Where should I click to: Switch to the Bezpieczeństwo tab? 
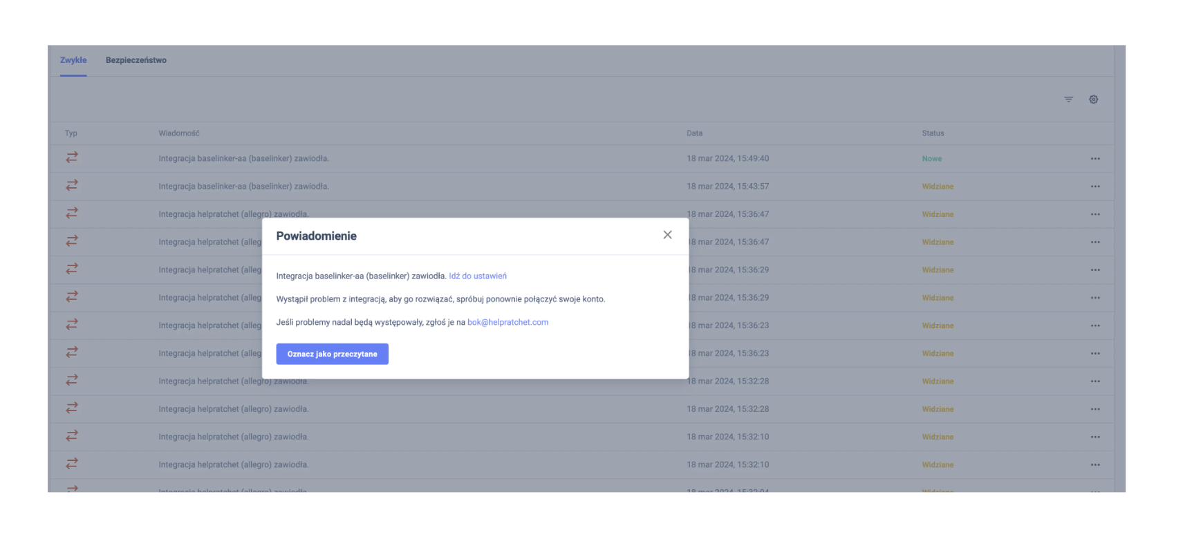[x=136, y=60]
